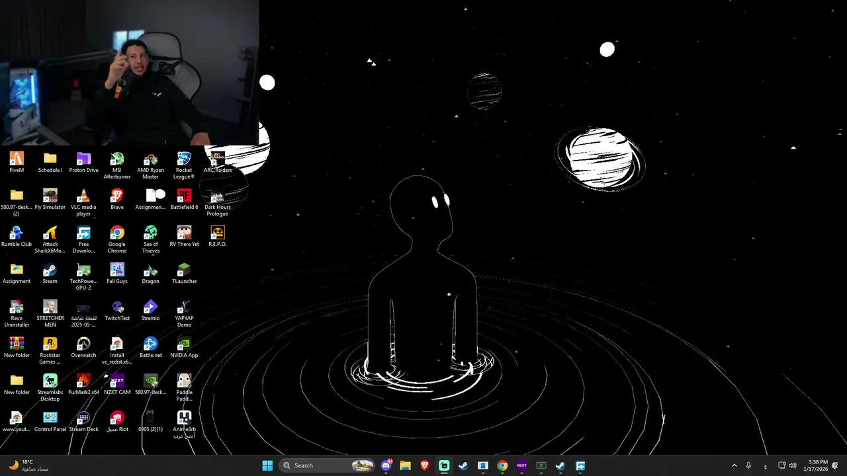Open Streamlabs from the taskbar

click(444, 465)
